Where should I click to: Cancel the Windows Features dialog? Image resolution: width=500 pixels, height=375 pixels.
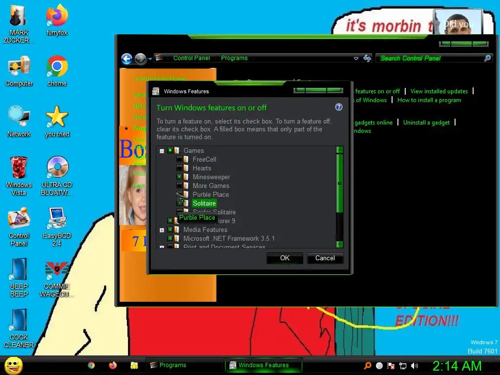click(x=325, y=258)
